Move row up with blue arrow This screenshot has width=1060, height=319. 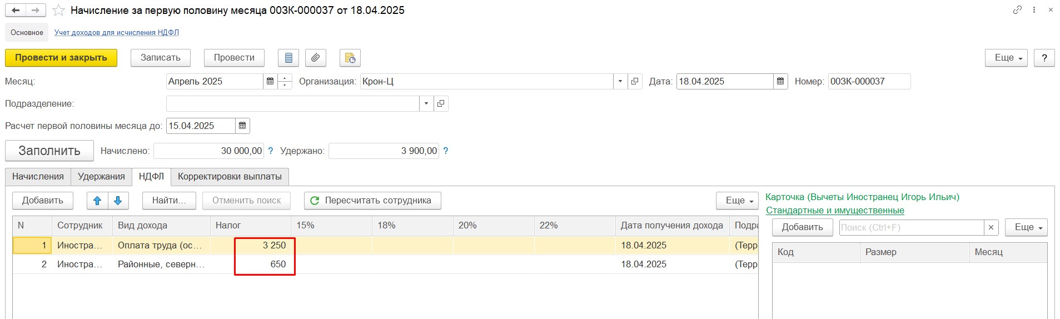[x=97, y=201]
